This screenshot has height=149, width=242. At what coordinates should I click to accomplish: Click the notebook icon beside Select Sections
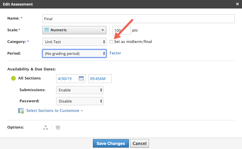[21, 111]
